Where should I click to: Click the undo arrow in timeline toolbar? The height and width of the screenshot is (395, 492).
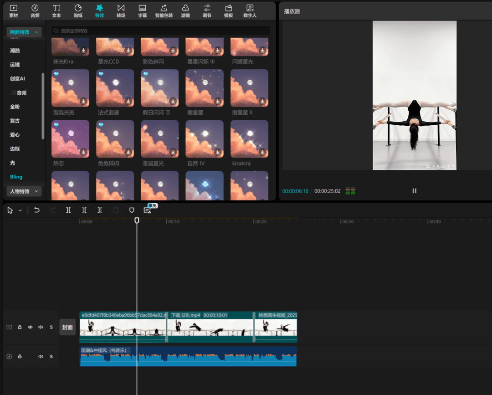click(37, 210)
